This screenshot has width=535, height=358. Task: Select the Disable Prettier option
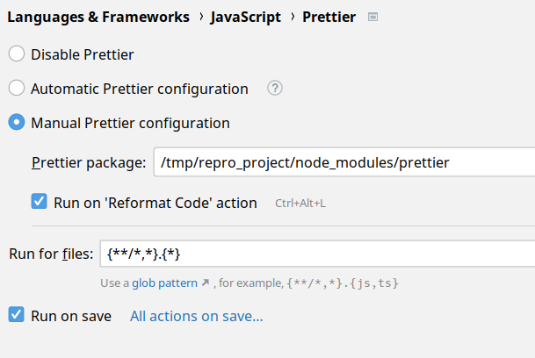[x=17, y=54]
